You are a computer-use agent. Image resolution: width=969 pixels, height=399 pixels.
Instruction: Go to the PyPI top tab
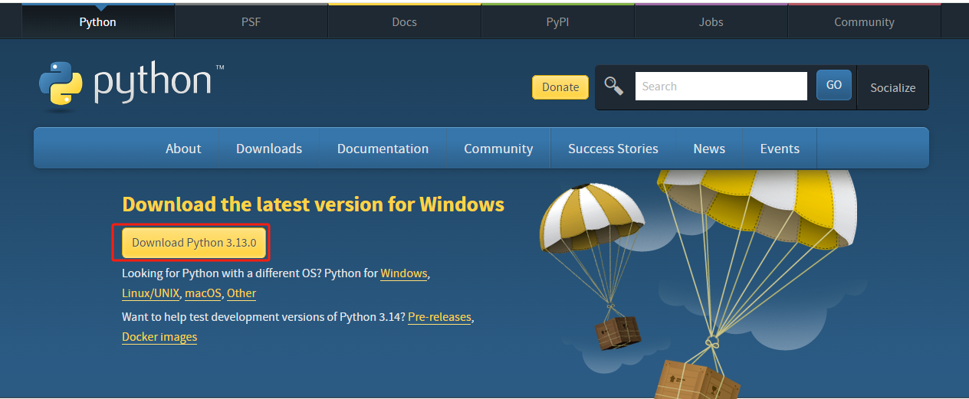pyautogui.click(x=558, y=22)
